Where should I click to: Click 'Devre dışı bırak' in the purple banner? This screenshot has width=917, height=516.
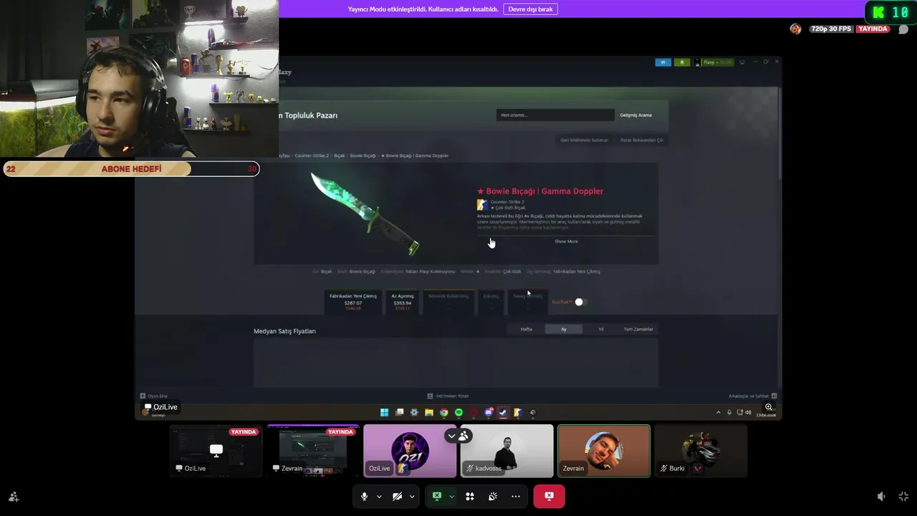pyautogui.click(x=531, y=9)
